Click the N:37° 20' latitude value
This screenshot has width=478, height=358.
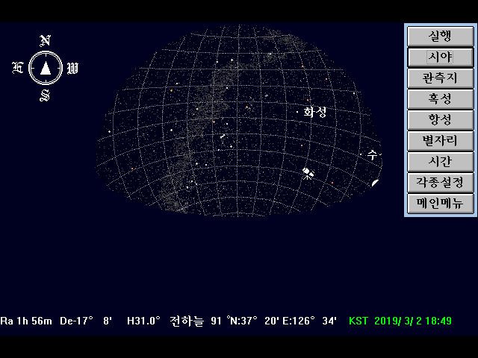coord(253,321)
